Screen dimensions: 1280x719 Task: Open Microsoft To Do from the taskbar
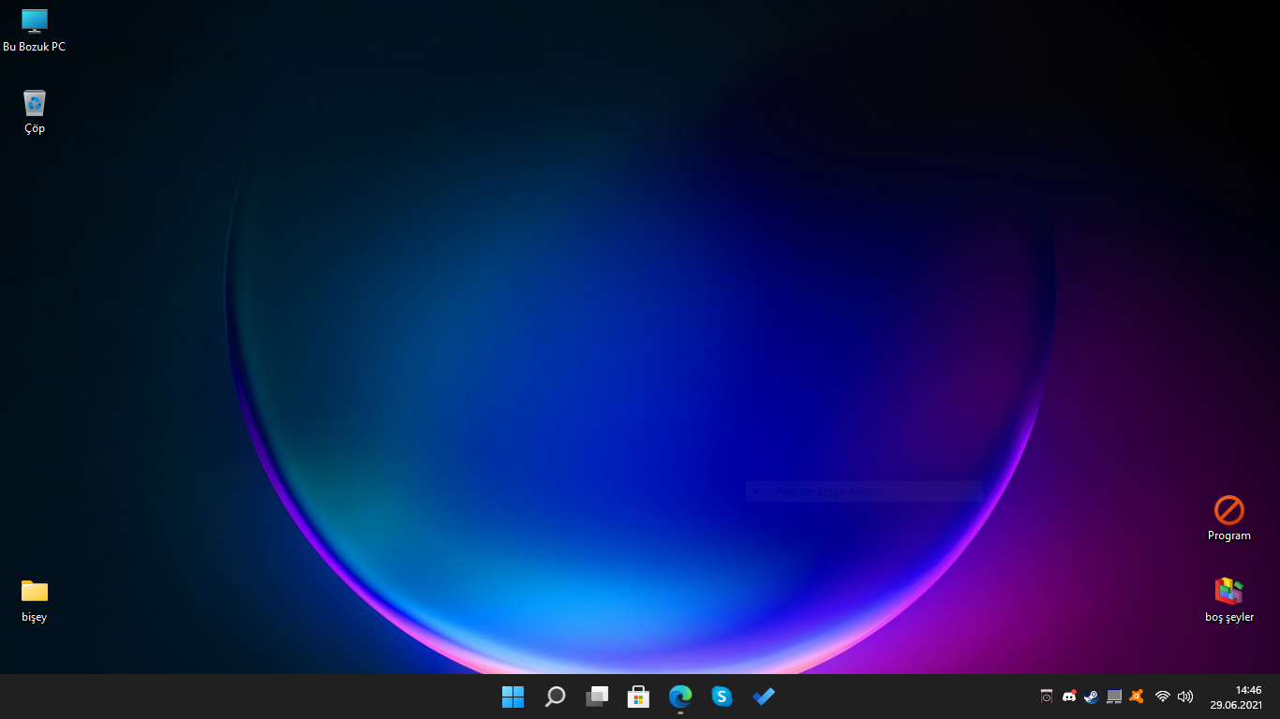(x=764, y=697)
